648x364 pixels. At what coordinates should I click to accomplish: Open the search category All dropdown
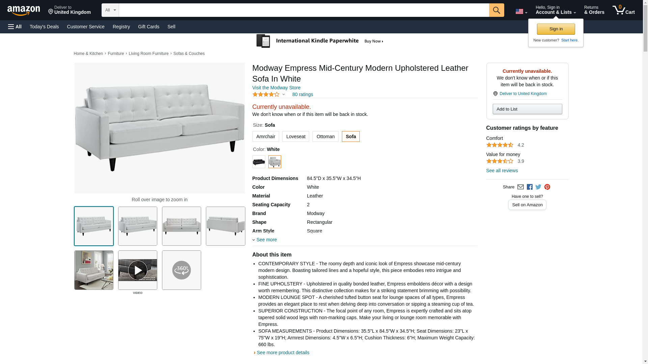click(x=110, y=10)
